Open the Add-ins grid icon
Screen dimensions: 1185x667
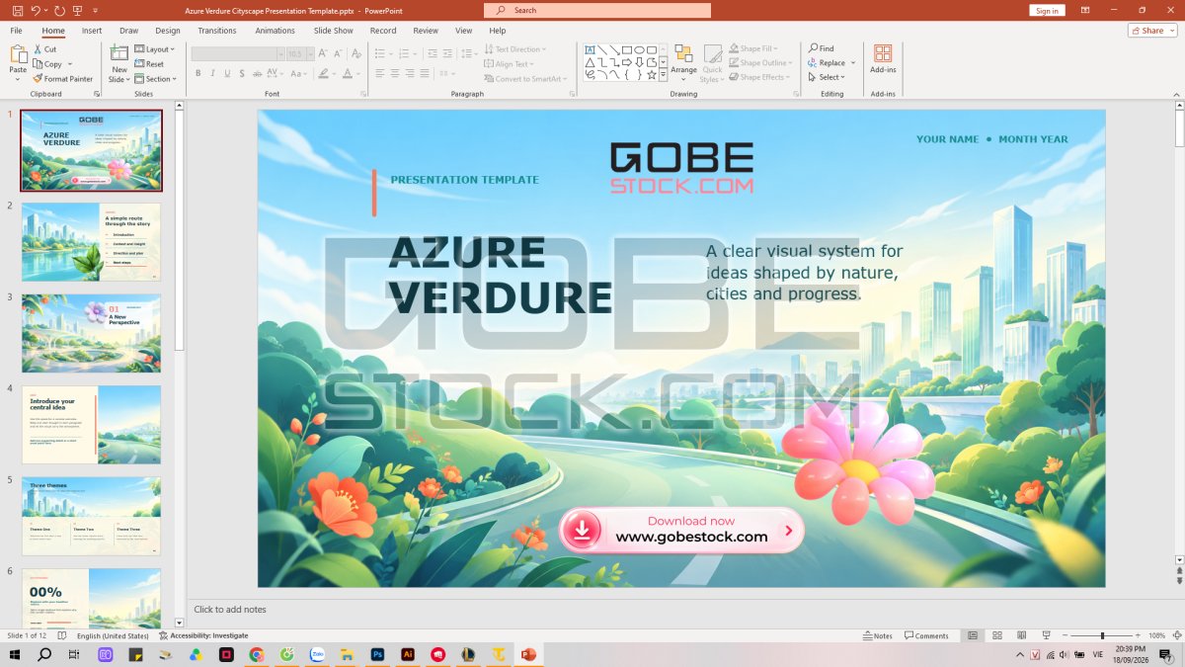883,53
